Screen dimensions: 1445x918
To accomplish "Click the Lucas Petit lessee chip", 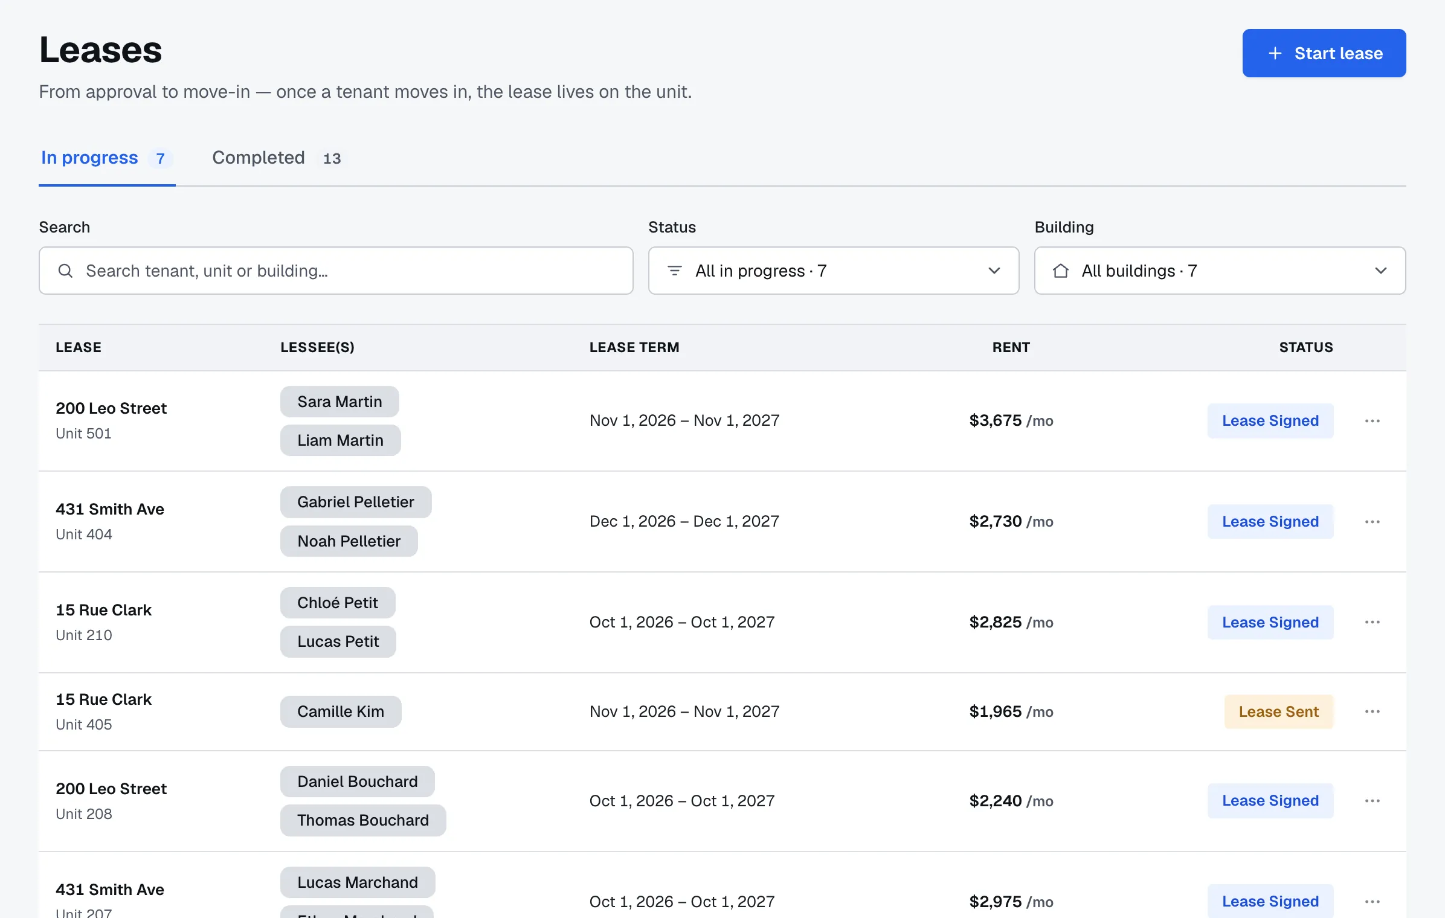I will point(338,641).
